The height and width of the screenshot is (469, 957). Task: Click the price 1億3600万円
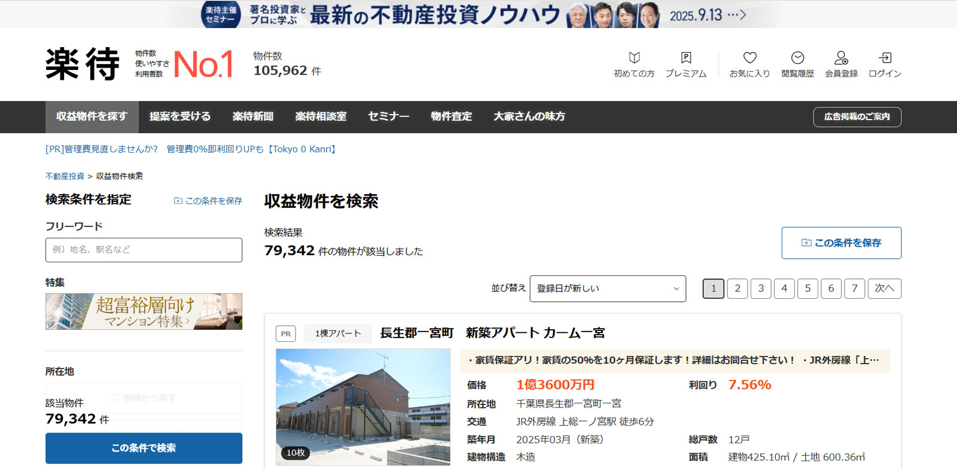click(x=555, y=385)
